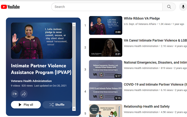This screenshot has width=187, height=117.
Task: Play the Relationship Health and Safety thumbnail
Action: [106, 111]
